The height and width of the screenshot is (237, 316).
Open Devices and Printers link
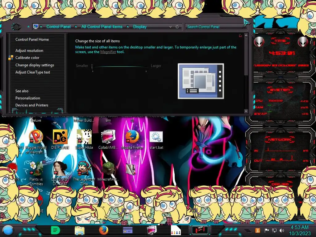tap(32, 105)
